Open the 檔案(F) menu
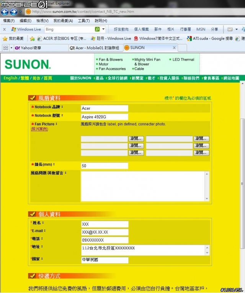The image size is (245, 293). tap(9, 21)
